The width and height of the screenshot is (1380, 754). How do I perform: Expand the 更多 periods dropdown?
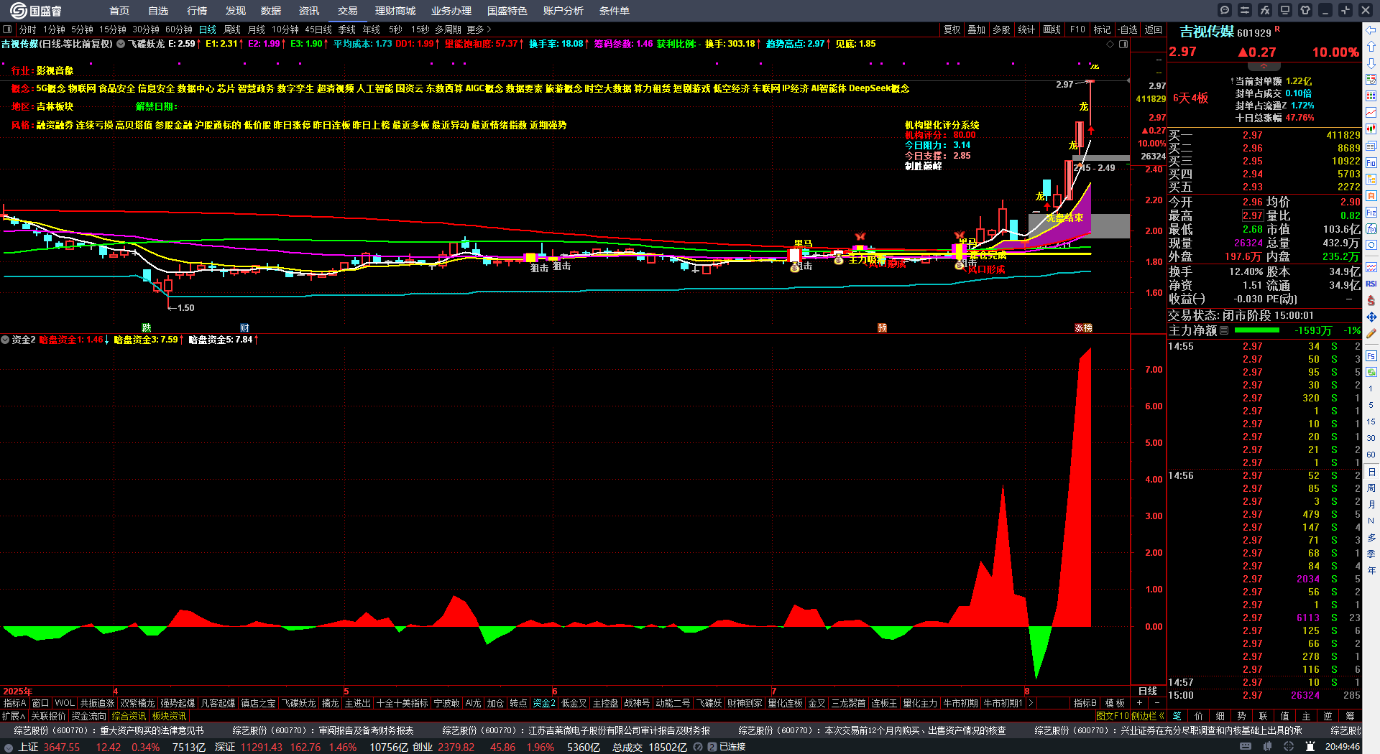(479, 29)
